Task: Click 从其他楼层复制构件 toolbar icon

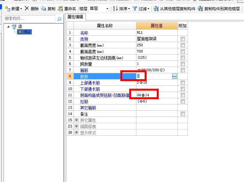Action: click(156, 9)
